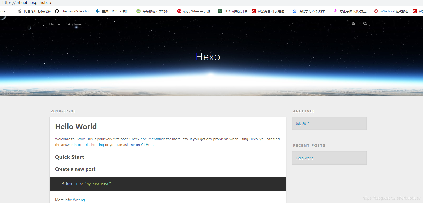Open the 方正字体下载 bookmark icon

pyautogui.click(x=335, y=11)
